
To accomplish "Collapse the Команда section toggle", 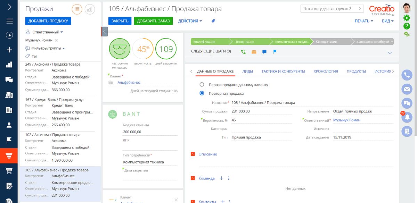I will [x=193, y=178].
